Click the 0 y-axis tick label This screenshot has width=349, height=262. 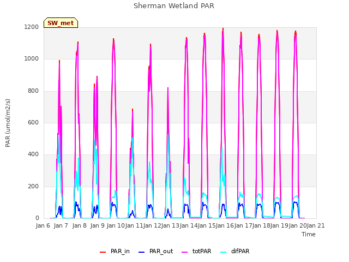click(x=37, y=218)
